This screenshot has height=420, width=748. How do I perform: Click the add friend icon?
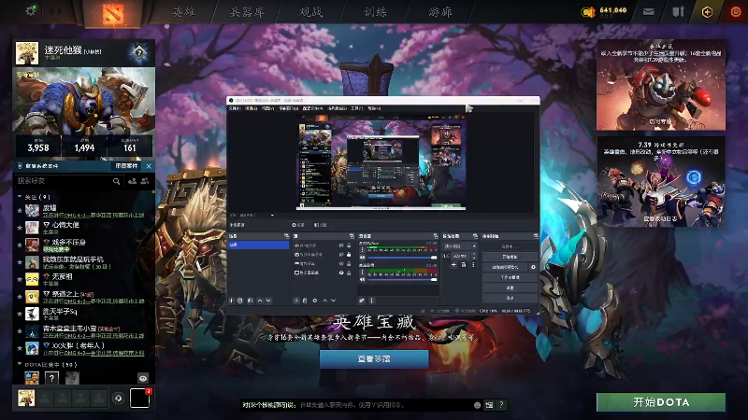132,181
